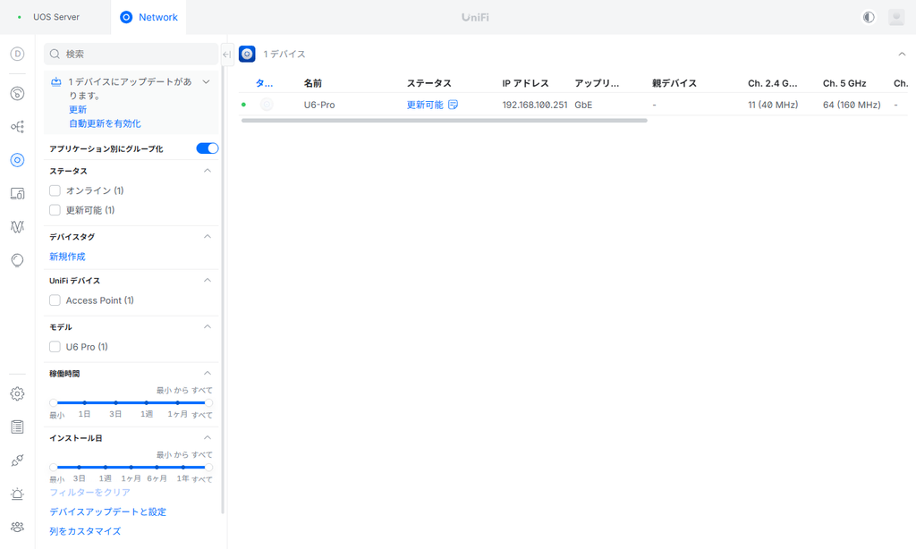Click the update download icon in the notice
This screenshot has height=549, width=916.
point(56,81)
